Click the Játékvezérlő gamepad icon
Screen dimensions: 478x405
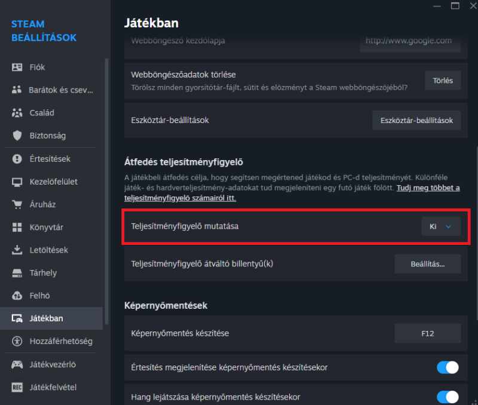tap(17, 364)
